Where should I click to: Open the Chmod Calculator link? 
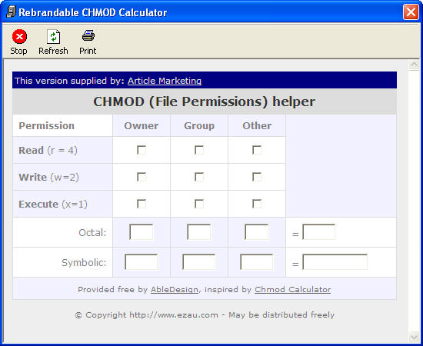click(293, 289)
